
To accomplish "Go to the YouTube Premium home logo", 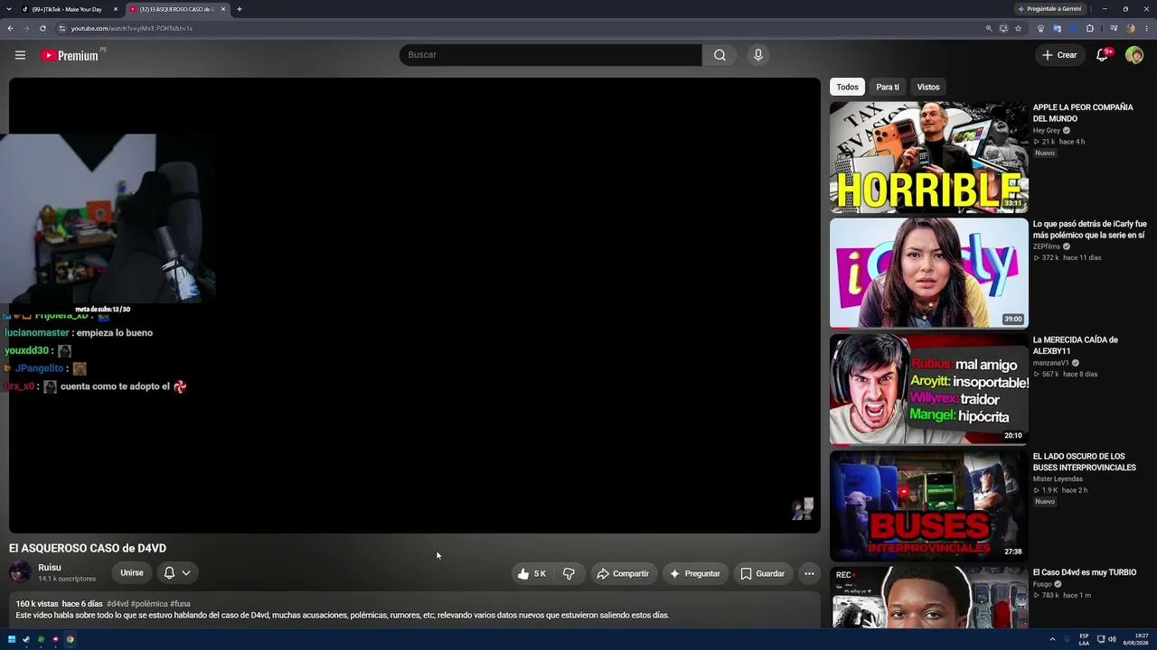I will point(70,55).
